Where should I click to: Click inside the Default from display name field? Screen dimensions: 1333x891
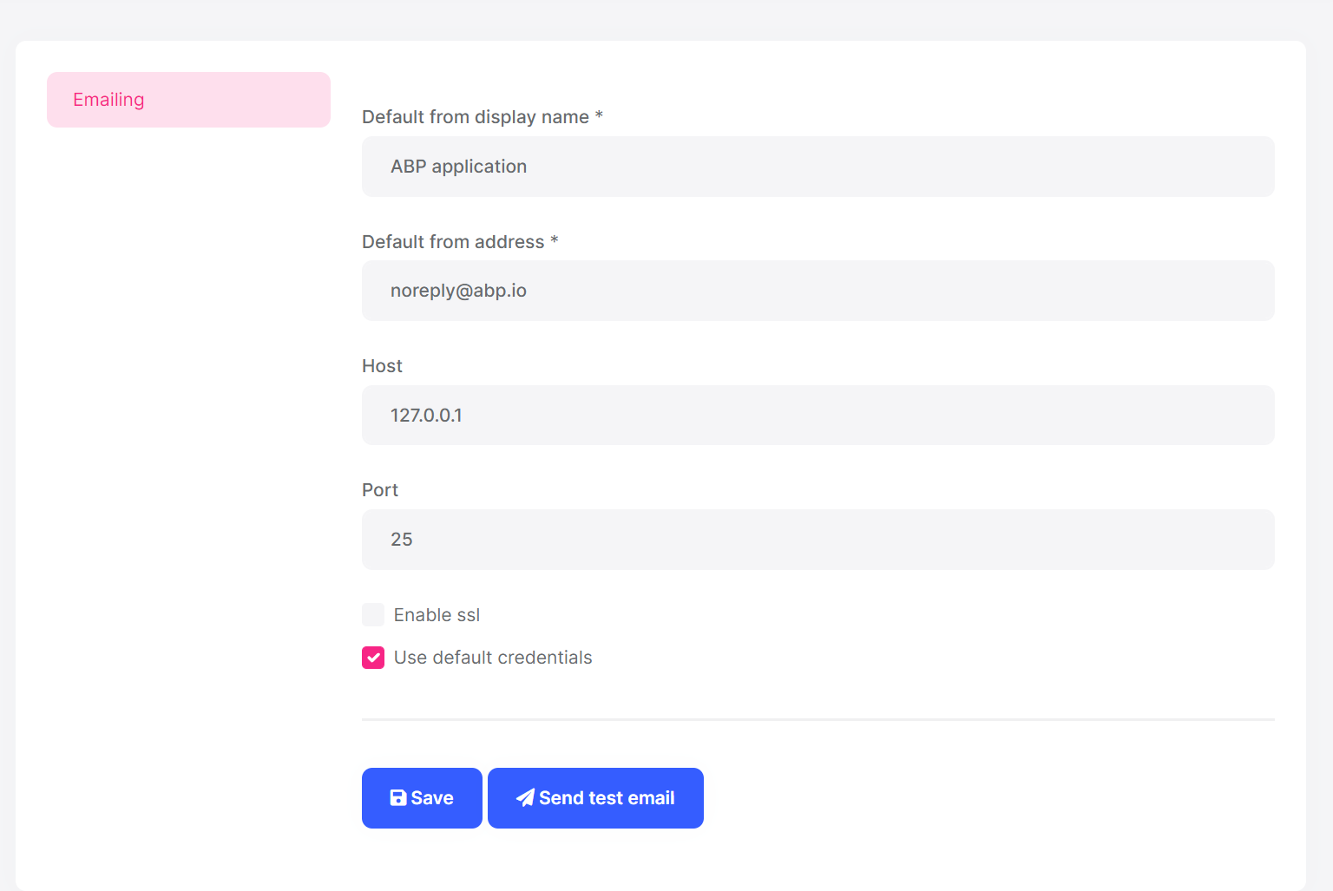[816, 166]
